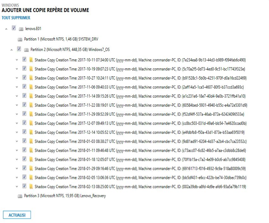Click folder icon of 2018-02-05 shadow copy
Viewport: 269px width, 223px height.
point(31,177)
